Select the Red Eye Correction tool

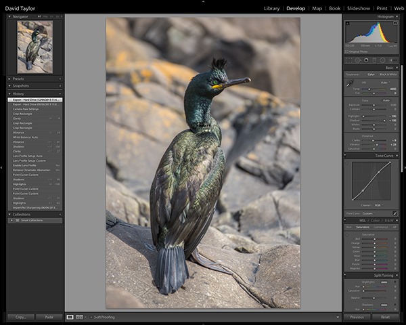point(366,60)
